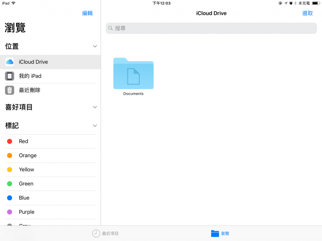
Task: Select the Purple tag dot
Action: pyautogui.click(x=9, y=212)
